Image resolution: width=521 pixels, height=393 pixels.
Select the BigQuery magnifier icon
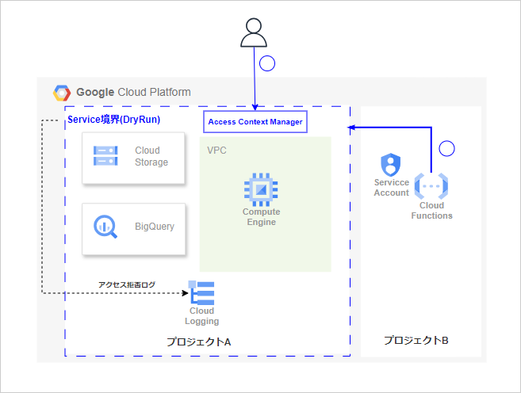pos(105,227)
